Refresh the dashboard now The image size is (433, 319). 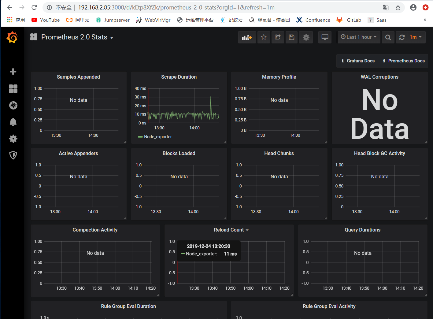click(x=402, y=37)
